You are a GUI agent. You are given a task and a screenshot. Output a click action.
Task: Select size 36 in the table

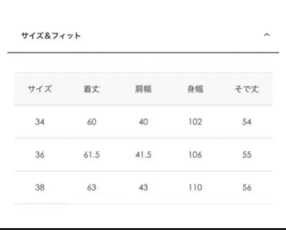[40, 155]
